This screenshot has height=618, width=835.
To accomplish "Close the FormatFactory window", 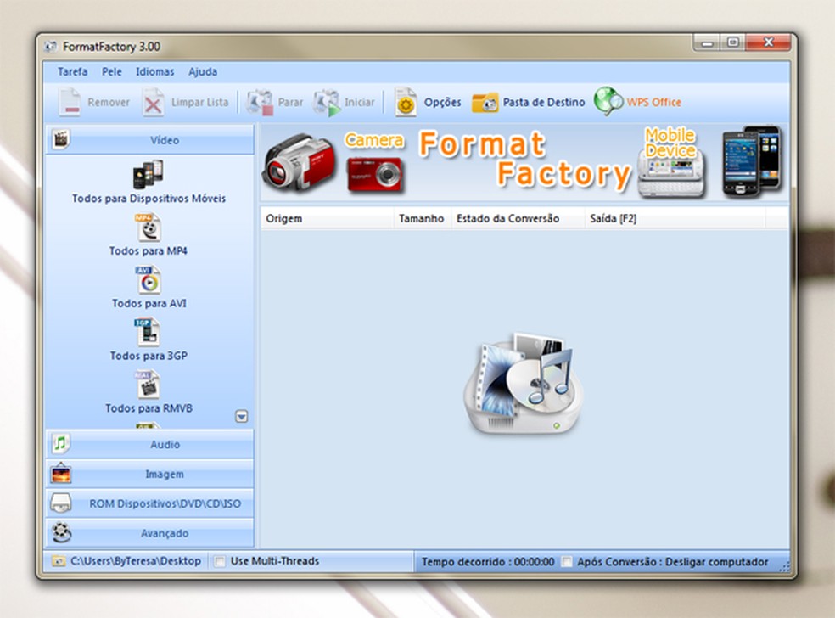I will (x=768, y=42).
